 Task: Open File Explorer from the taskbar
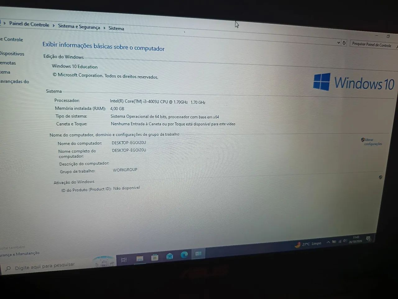click(x=140, y=259)
